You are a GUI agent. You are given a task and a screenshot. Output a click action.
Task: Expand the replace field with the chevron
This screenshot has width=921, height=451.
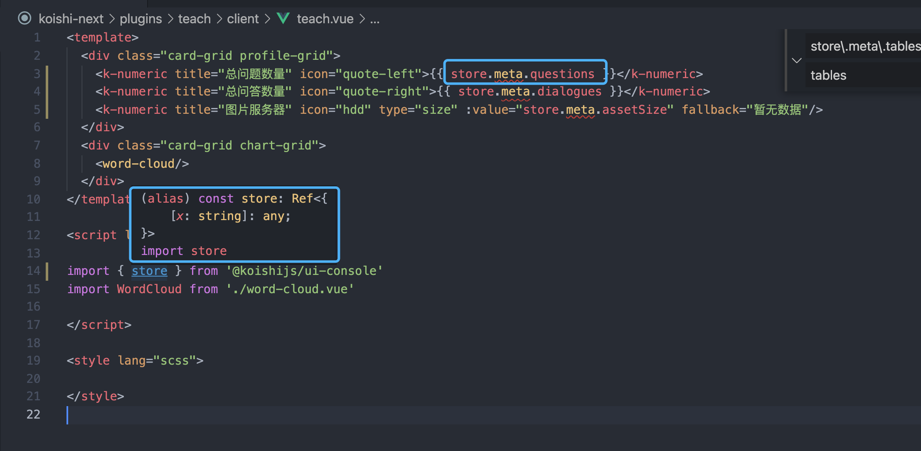(796, 61)
